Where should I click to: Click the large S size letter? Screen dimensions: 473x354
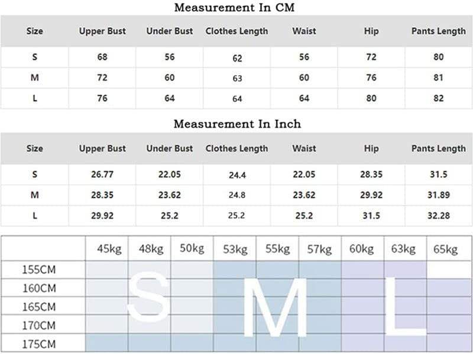[x=148, y=297]
